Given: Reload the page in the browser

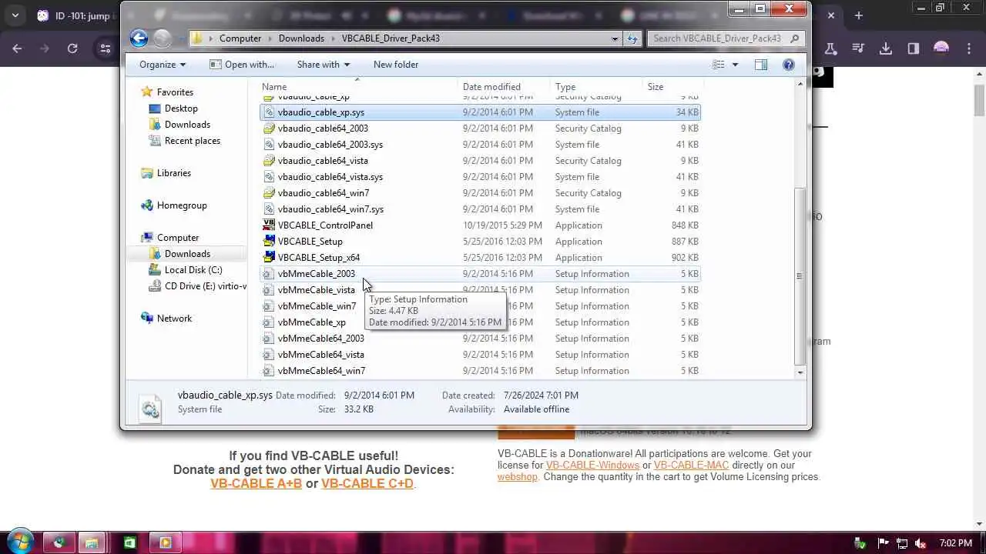Looking at the screenshot, I should (72, 48).
